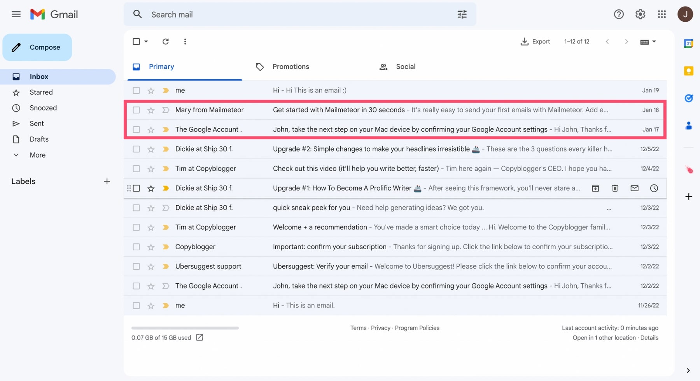The image size is (700, 381).
Task: Toggle importance marker on quick sneak peek email
Action: tap(166, 208)
